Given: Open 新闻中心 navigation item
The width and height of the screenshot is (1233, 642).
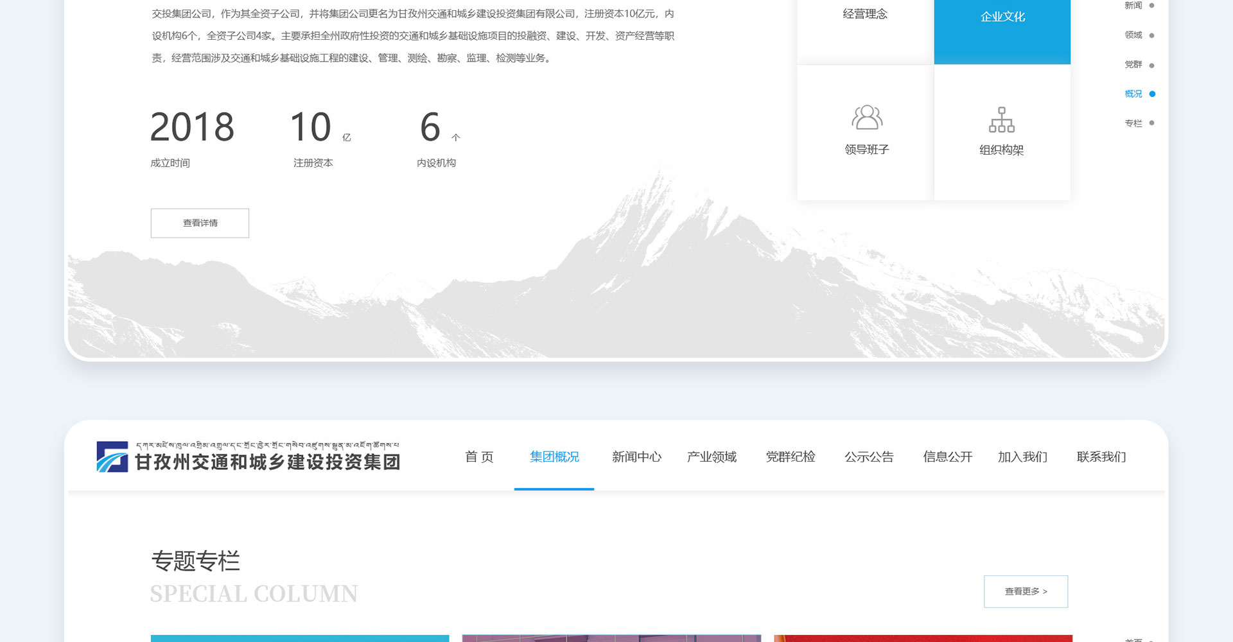Looking at the screenshot, I should click(636, 457).
